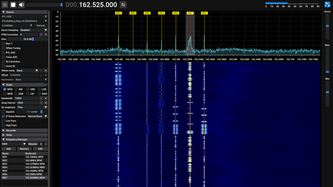Toggle tuning mode with the swap arrows icon
Viewport: 333px width, 187px height.
pyautogui.click(x=123, y=4)
